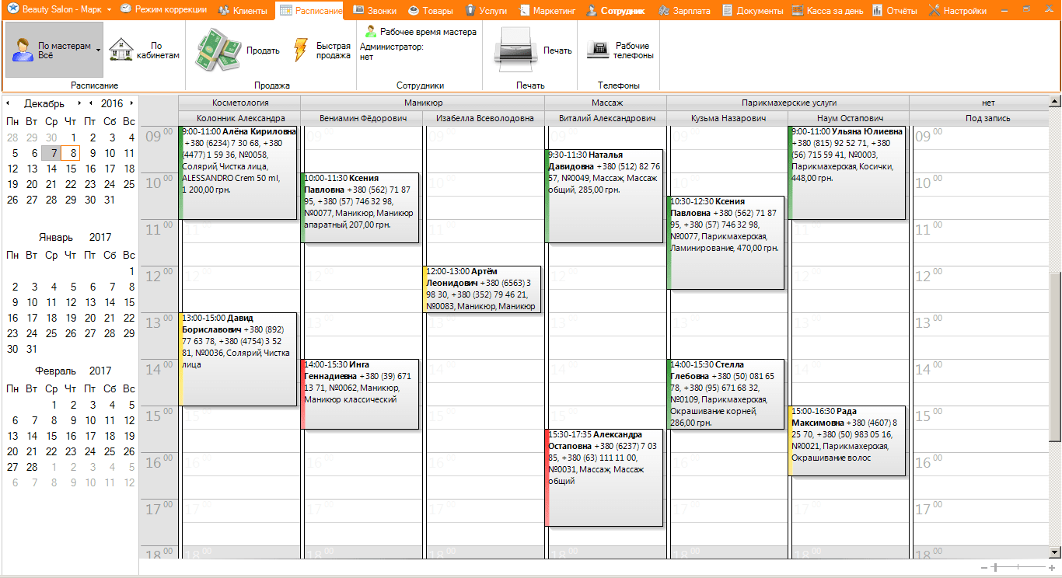Expand the Beauty Salon - Марк dropdown
This screenshot has width=1062, height=578.
click(x=109, y=11)
